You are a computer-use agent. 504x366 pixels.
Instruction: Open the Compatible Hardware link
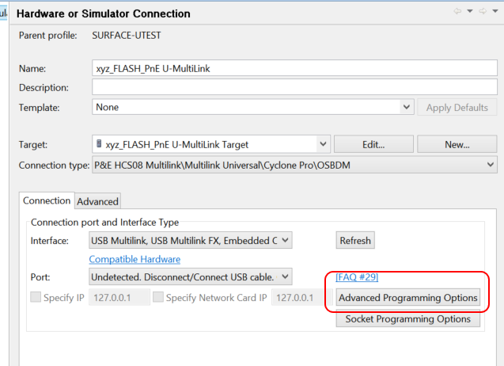[135, 259]
